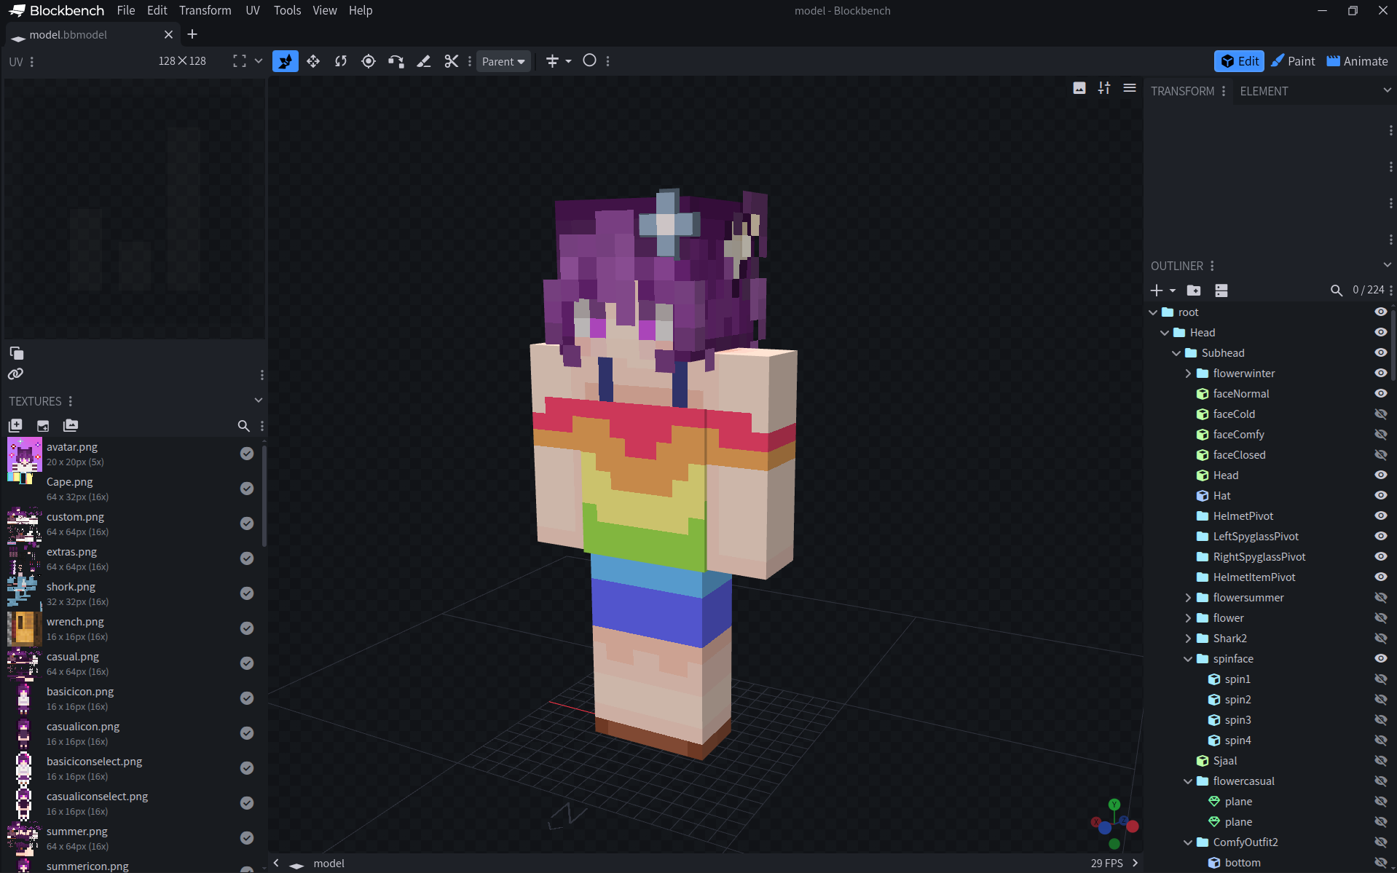
Task: Collapse the Outliner panel chevron
Action: tap(1387, 265)
